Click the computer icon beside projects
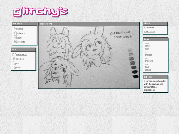Viewport: 179px width, 134px height. coord(15,42)
